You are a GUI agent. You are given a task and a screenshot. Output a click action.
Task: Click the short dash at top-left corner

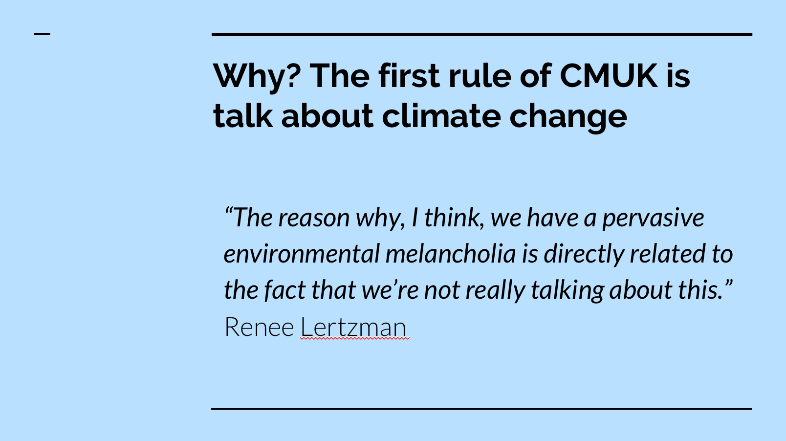point(42,34)
